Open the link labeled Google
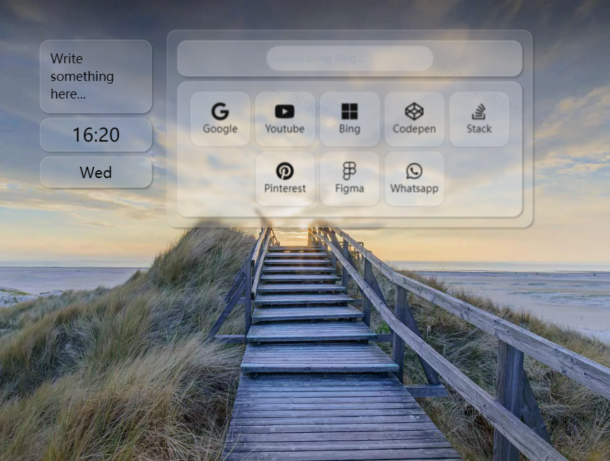610x461 pixels. [x=220, y=129]
